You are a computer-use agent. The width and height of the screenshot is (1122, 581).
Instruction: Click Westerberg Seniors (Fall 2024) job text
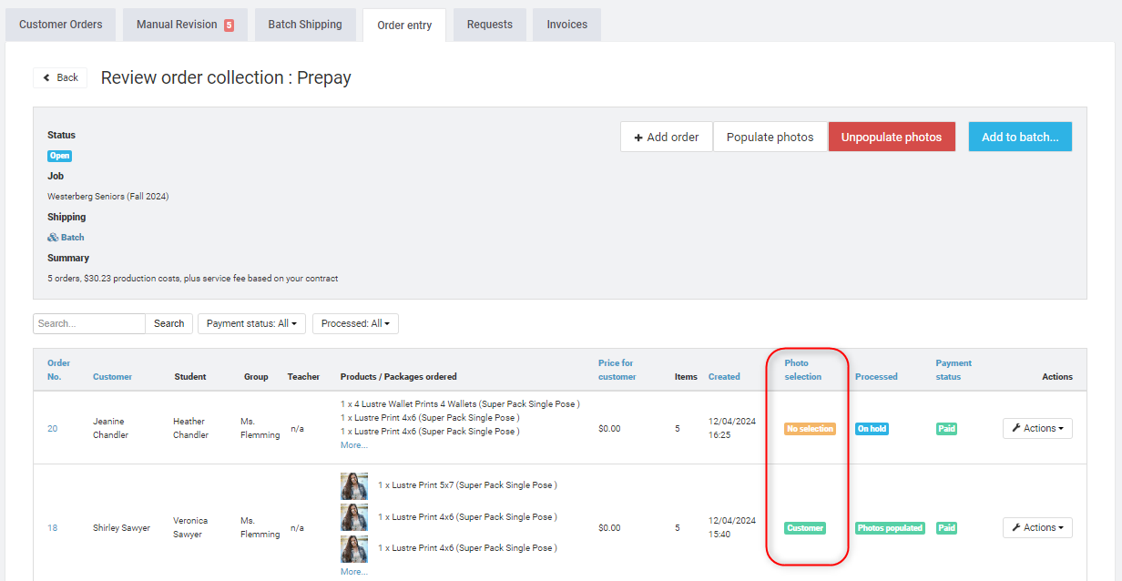coord(107,196)
